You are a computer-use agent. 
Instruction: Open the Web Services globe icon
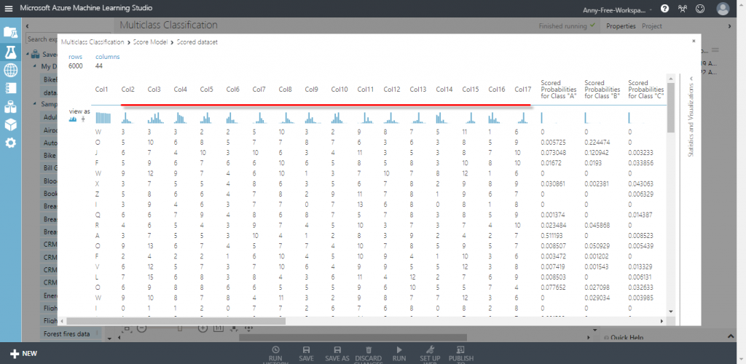10,71
